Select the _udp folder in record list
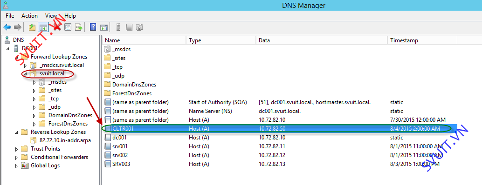Screen dimensions: 482x185 click(118, 76)
